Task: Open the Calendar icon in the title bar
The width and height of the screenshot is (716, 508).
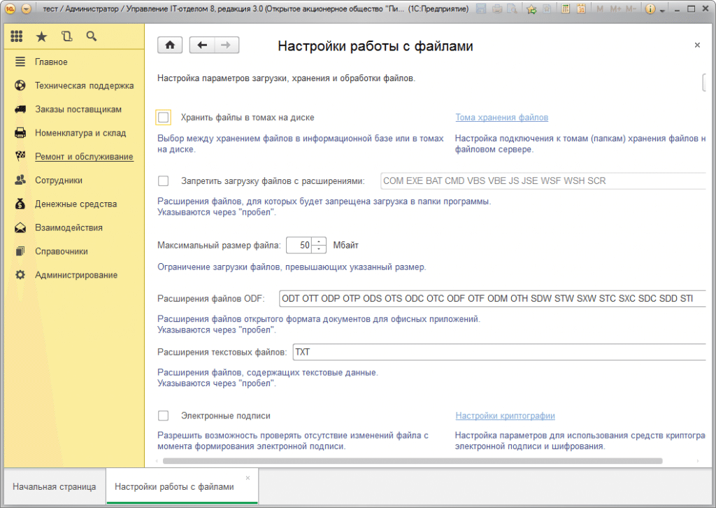Action: coord(581,8)
